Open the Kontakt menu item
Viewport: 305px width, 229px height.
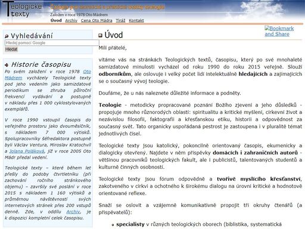point(136,20)
